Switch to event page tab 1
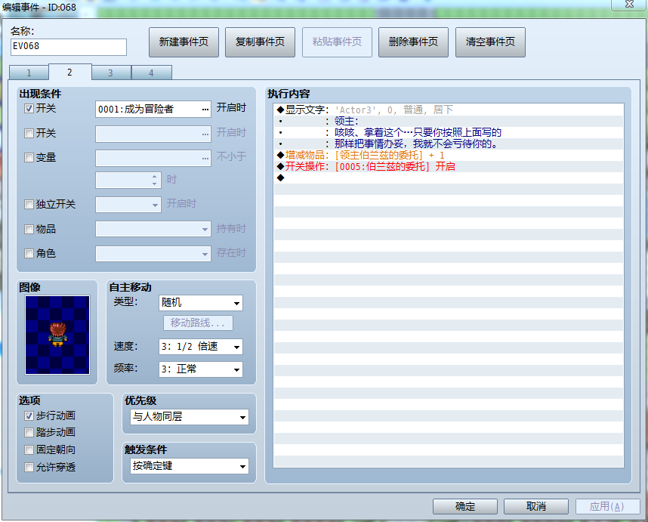The height and width of the screenshot is (522, 648). 29,73
